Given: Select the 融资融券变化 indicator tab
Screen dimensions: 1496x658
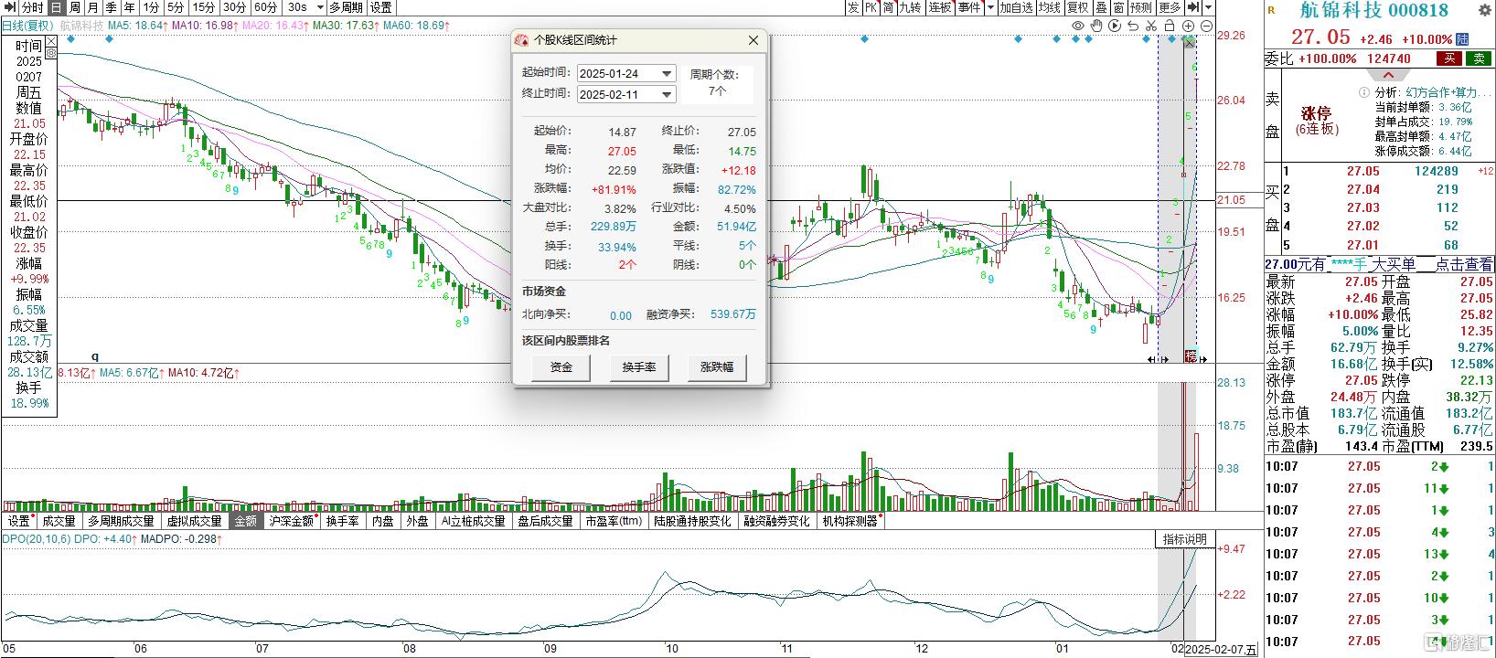Looking at the screenshot, I should tap(776, 521).
